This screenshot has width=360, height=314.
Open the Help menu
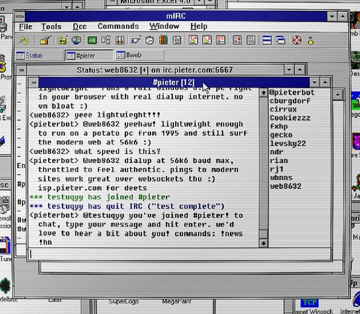pyautogui.click(x=199, y=26)
